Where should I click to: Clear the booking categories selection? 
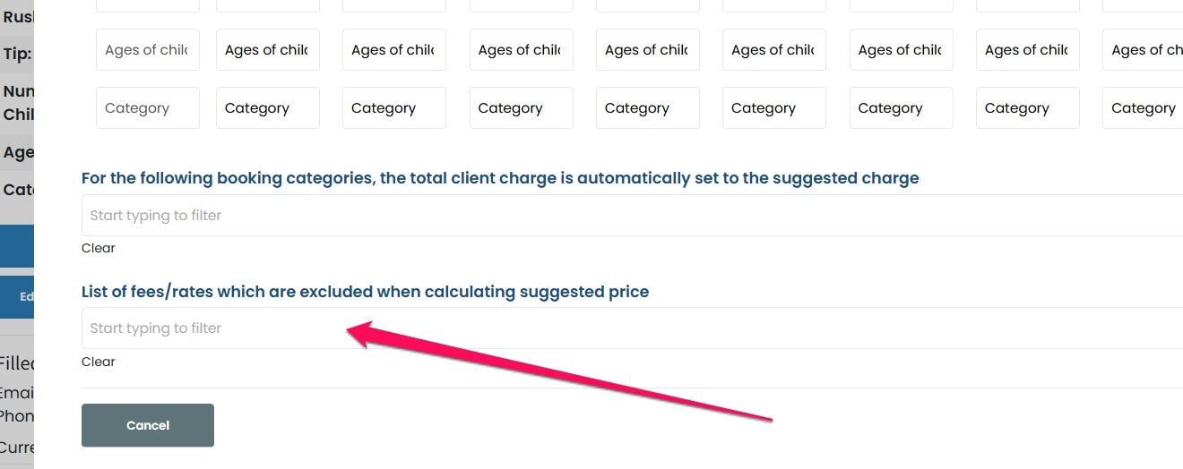pos(99,248)
